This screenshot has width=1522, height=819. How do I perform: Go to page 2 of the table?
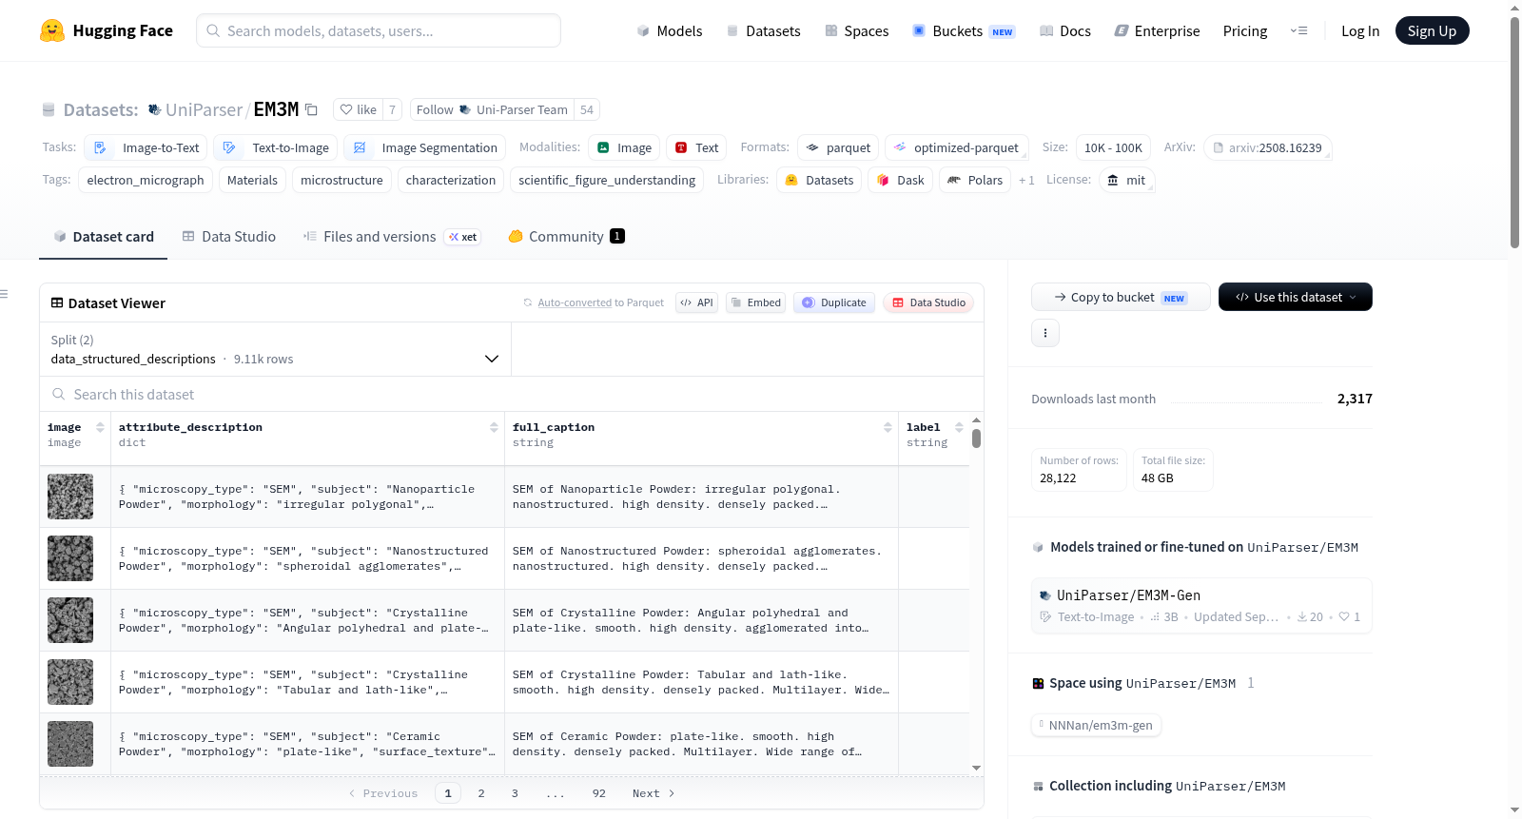(481, 793)
